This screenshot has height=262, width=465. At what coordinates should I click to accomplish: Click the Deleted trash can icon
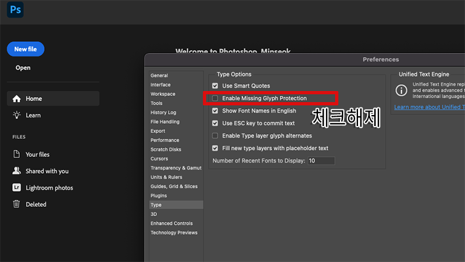17,204
